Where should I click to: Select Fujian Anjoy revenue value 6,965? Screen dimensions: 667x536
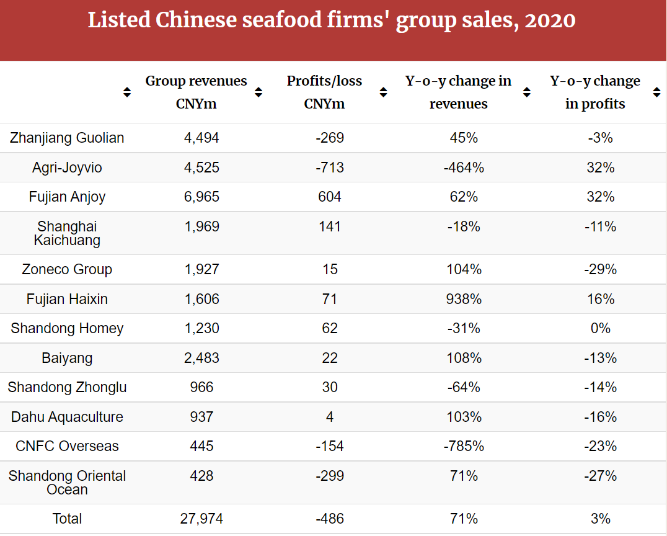(201, 197)
